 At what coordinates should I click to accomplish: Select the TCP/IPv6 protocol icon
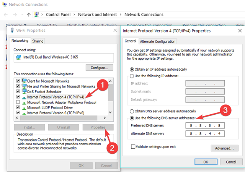coord(24,114)
